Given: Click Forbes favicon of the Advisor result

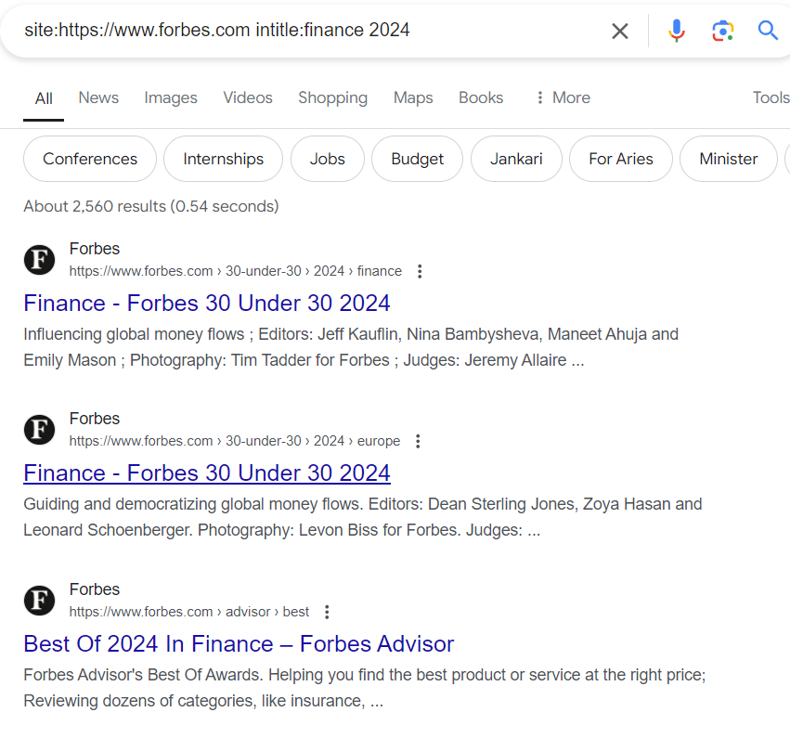Looking at the screenshot, I should (x=39, y=601).
